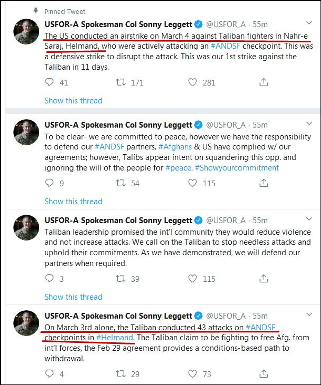The height and width of the screenshot is (385, 321).
Task: Open the #Helmand hashtag link
Action: coord(115,338)
